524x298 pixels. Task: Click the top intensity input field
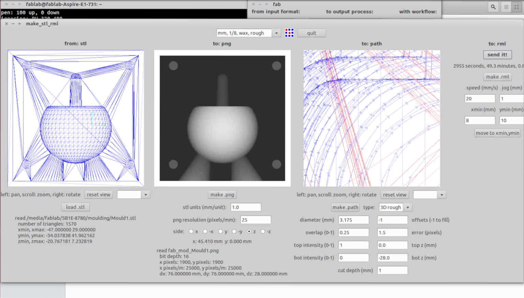(353, 245)
